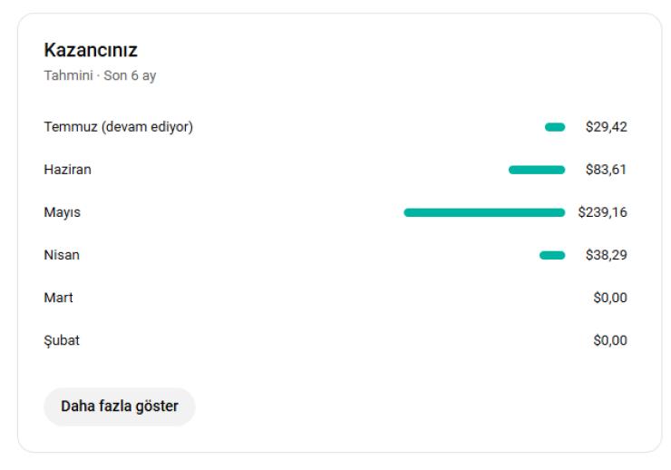Click the Mayıs month label
The width and height of the screenshot is (671, 470).
[62, 212]
